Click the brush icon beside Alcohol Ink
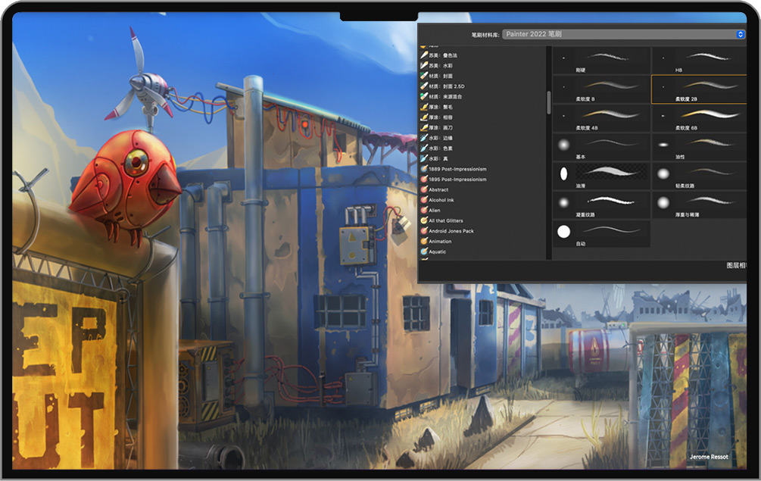Viewport: 761px width, 481px height. 424,200
